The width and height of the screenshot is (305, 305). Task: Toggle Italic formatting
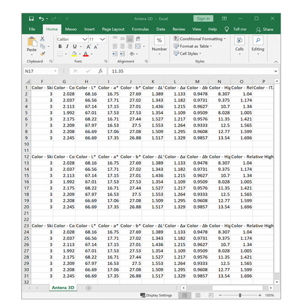click(x=67, y=46)
